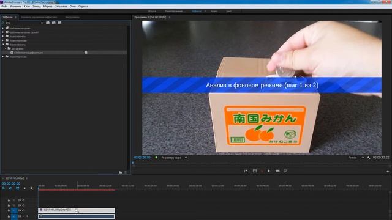Screen dimensions: 392x220
Task: Toggle Linked Selection in timeline
Action: point(17,188)
